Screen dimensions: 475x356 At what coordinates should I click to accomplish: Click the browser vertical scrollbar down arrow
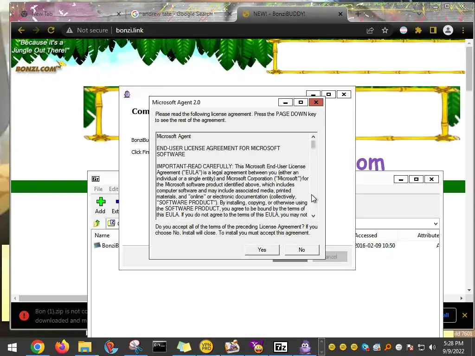point(469,290)
